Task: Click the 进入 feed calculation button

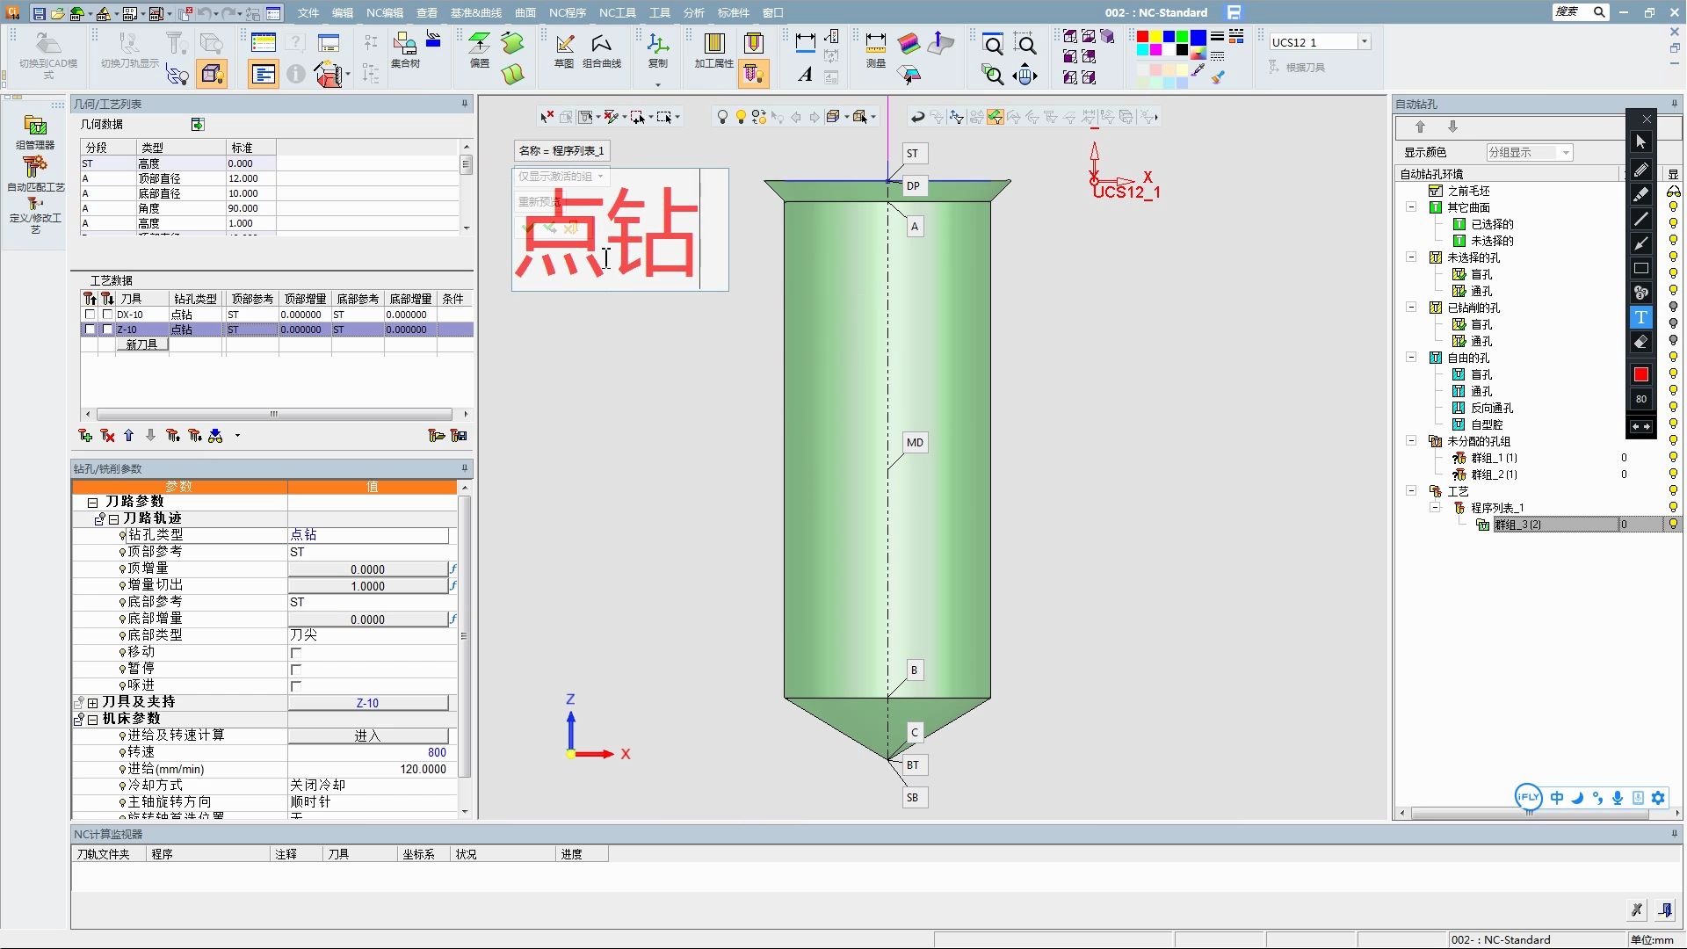Action: click(367, 735)
